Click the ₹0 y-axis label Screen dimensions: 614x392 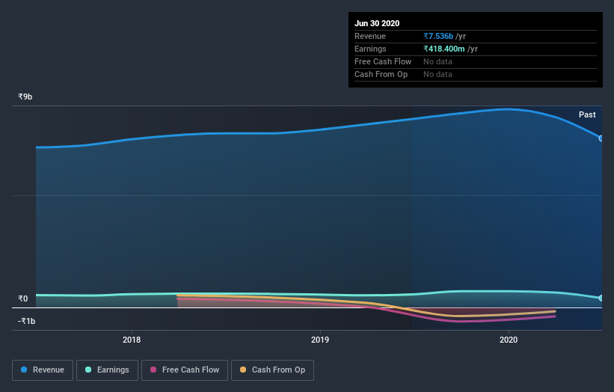23,298
